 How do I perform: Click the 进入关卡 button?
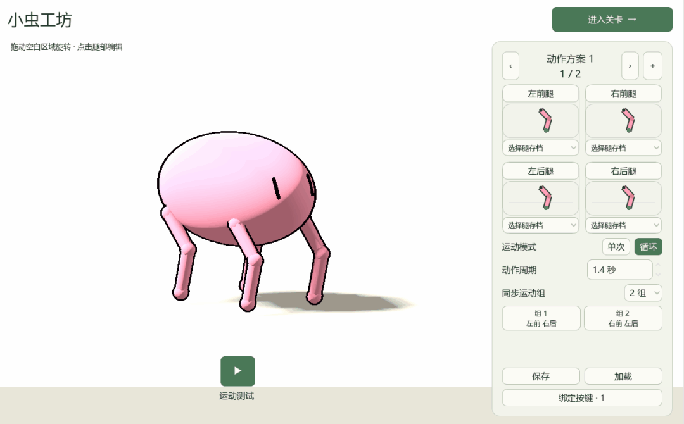(612, 19)
